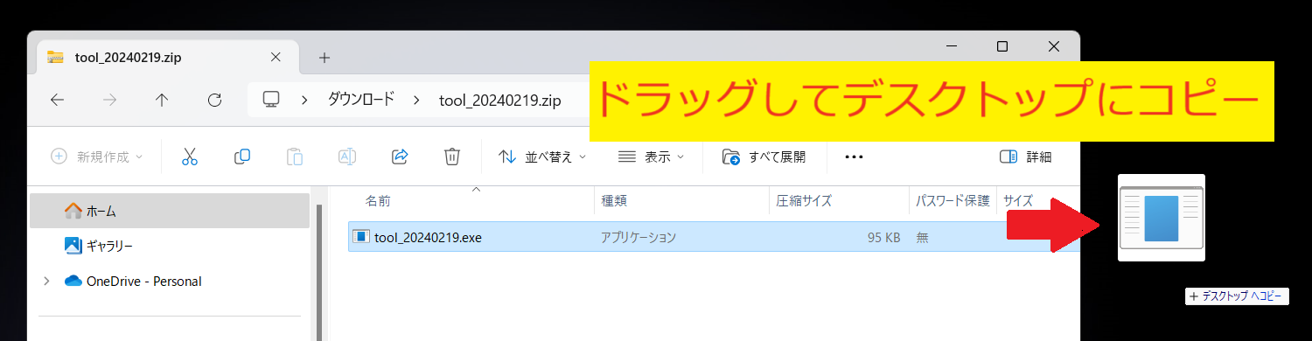Click tool_20240219.zip in address path
Viewport: 1312px width, 341px height.
tap(499, 100)
